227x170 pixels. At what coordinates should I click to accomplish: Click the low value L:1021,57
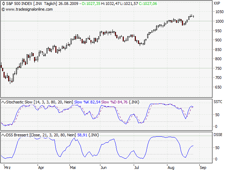point(129,4)
